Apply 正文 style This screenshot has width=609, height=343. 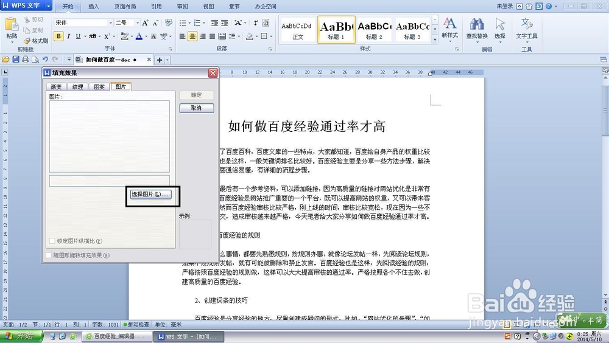[298, 29]
